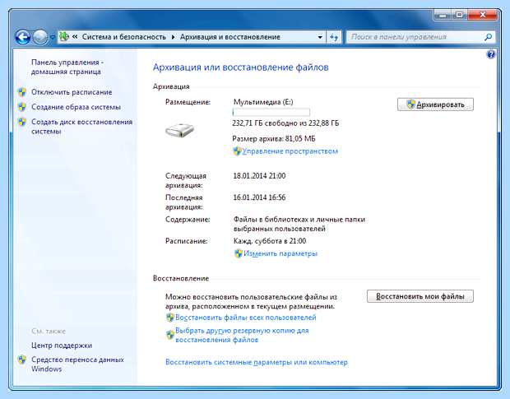Click "232,71 ГБ свободно из 232,88 ГБ"
The image size is (510, 399).
[x=285, y=123]
